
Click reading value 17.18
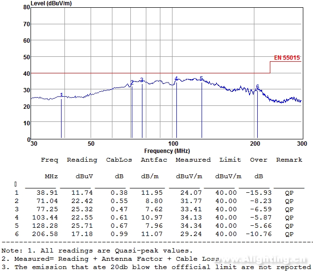coord(82,234)
